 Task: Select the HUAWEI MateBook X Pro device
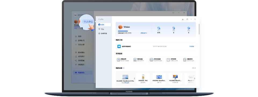125,78
